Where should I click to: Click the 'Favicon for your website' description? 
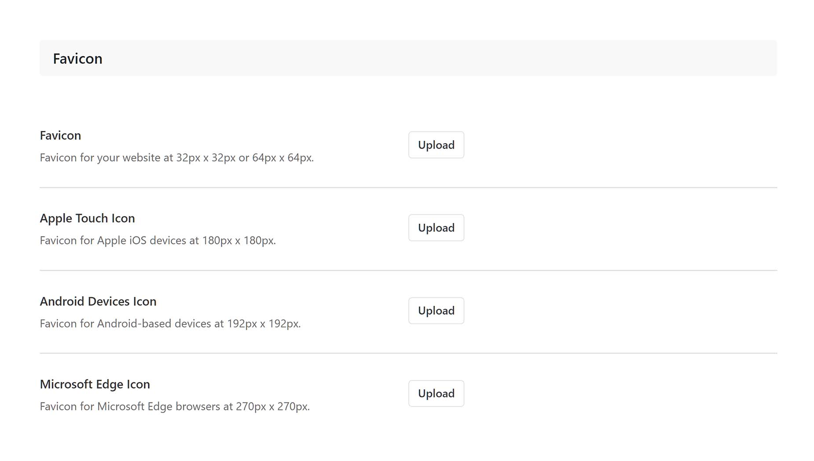click(176, 158)
